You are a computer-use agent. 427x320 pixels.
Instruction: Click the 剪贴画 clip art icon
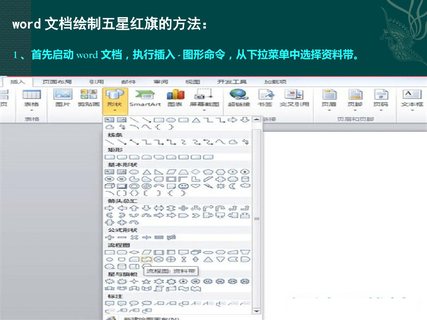(x=89, y=98)
